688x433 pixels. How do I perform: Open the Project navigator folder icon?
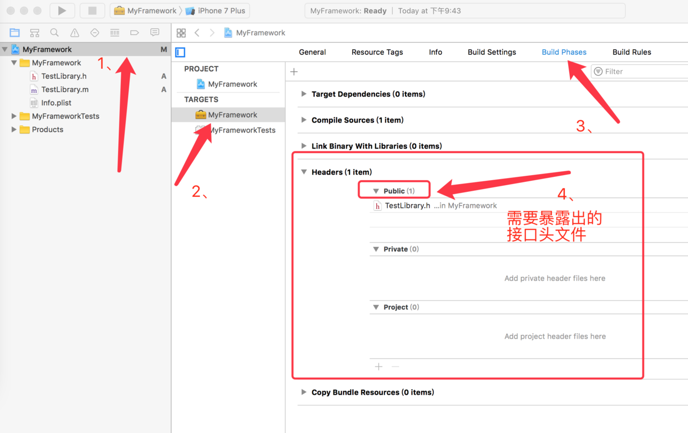[x=15, y=33]
